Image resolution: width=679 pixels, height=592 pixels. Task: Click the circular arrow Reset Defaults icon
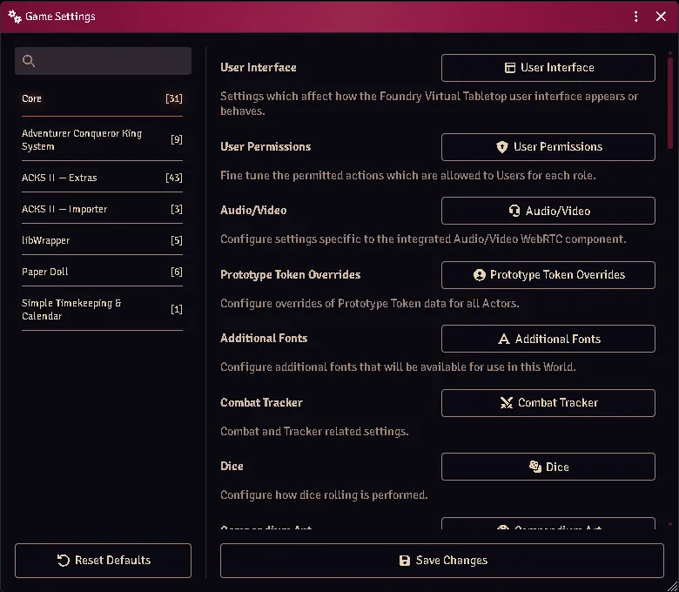point(64,561)
